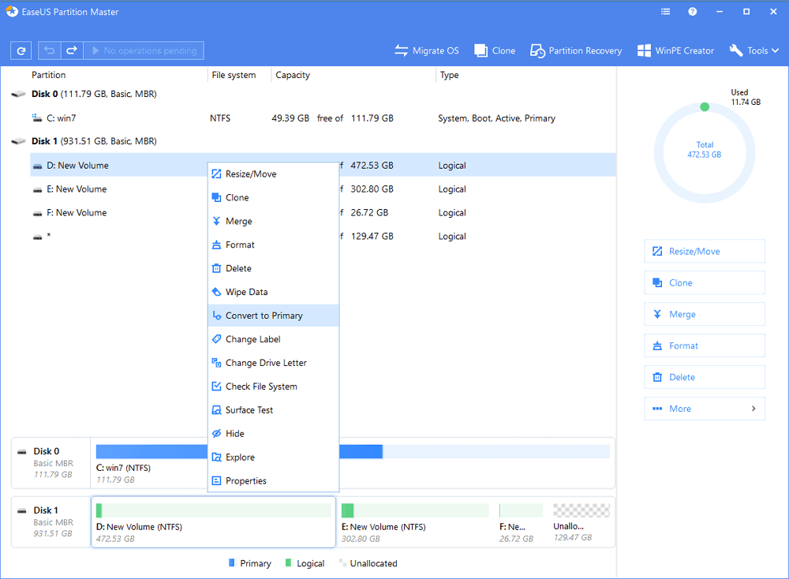Click the Capacity column header
789x579 pixels.
[293, 75]
